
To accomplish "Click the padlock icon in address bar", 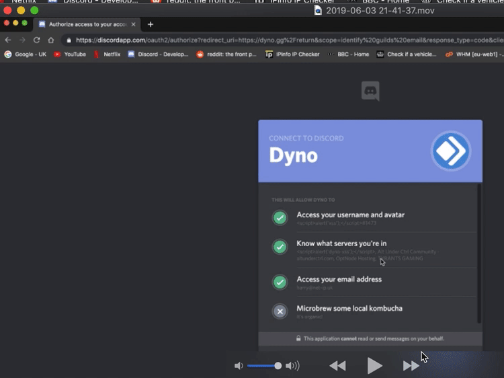I will click(69, 40).
